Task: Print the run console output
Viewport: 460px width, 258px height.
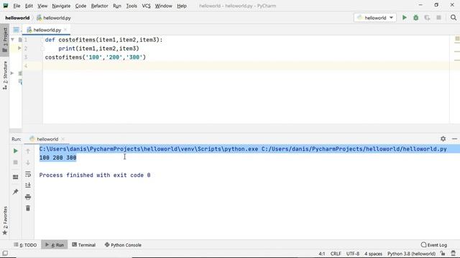Action: (28, 197)
